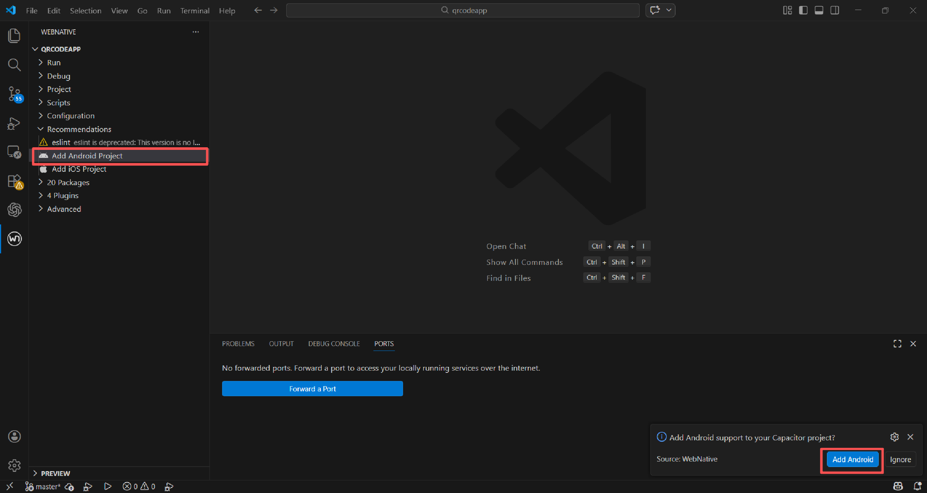Toggle the primary side bar visibility
Image resolution: width=927 pixels, height=493 pixels.
pos(803,10)
